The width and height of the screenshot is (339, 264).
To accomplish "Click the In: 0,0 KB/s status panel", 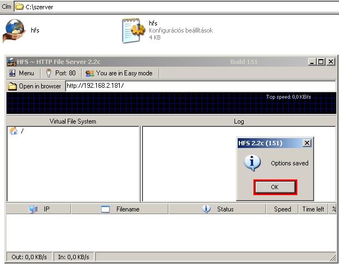I will click(74, 257).
